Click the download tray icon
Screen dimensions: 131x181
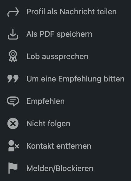[x=13, y=34]
